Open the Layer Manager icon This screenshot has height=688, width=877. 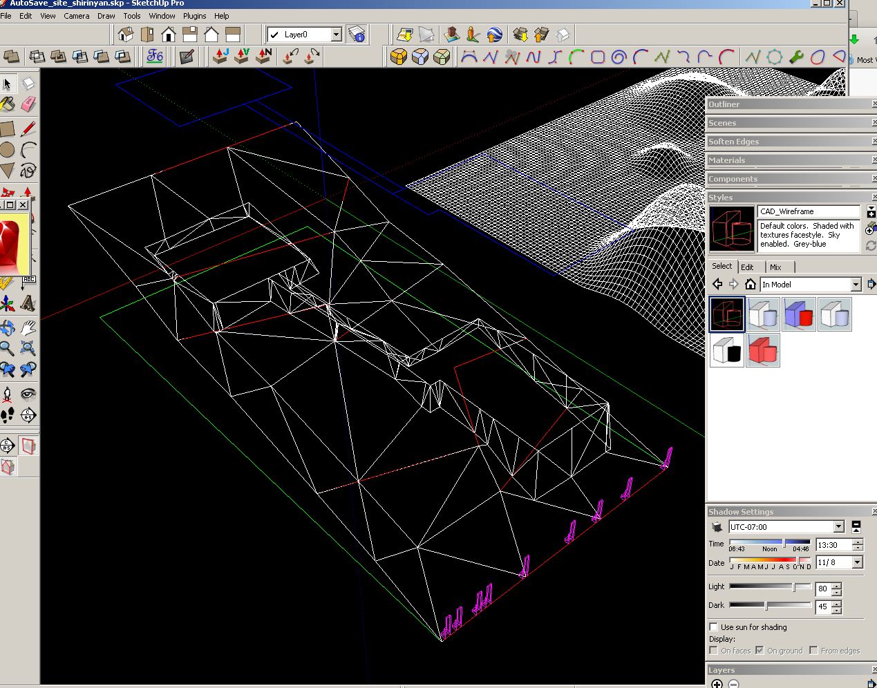point(357,35)
